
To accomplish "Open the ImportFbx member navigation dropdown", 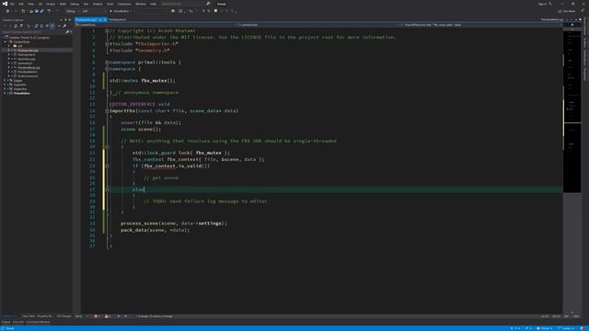I will 480,25.
